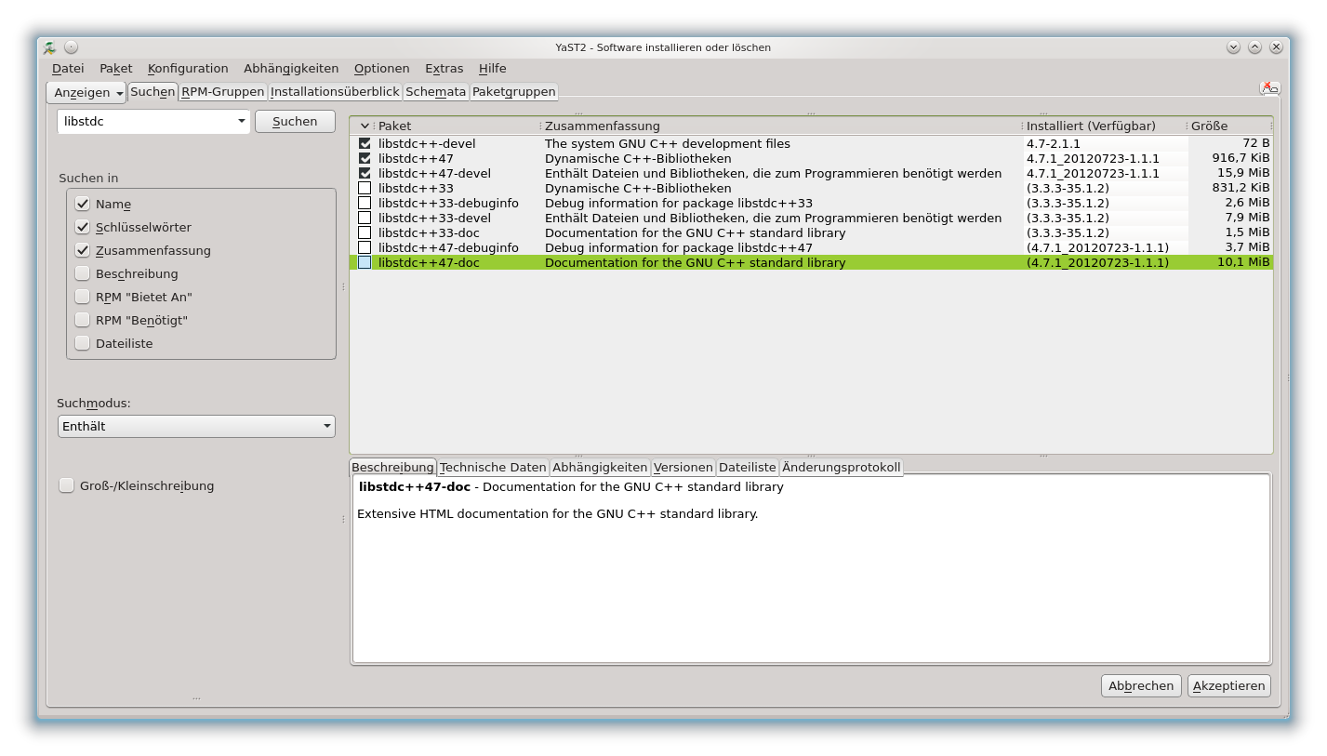Minimize the YaST2 window
This screenshot has height=756, width=1327.
1233,47
